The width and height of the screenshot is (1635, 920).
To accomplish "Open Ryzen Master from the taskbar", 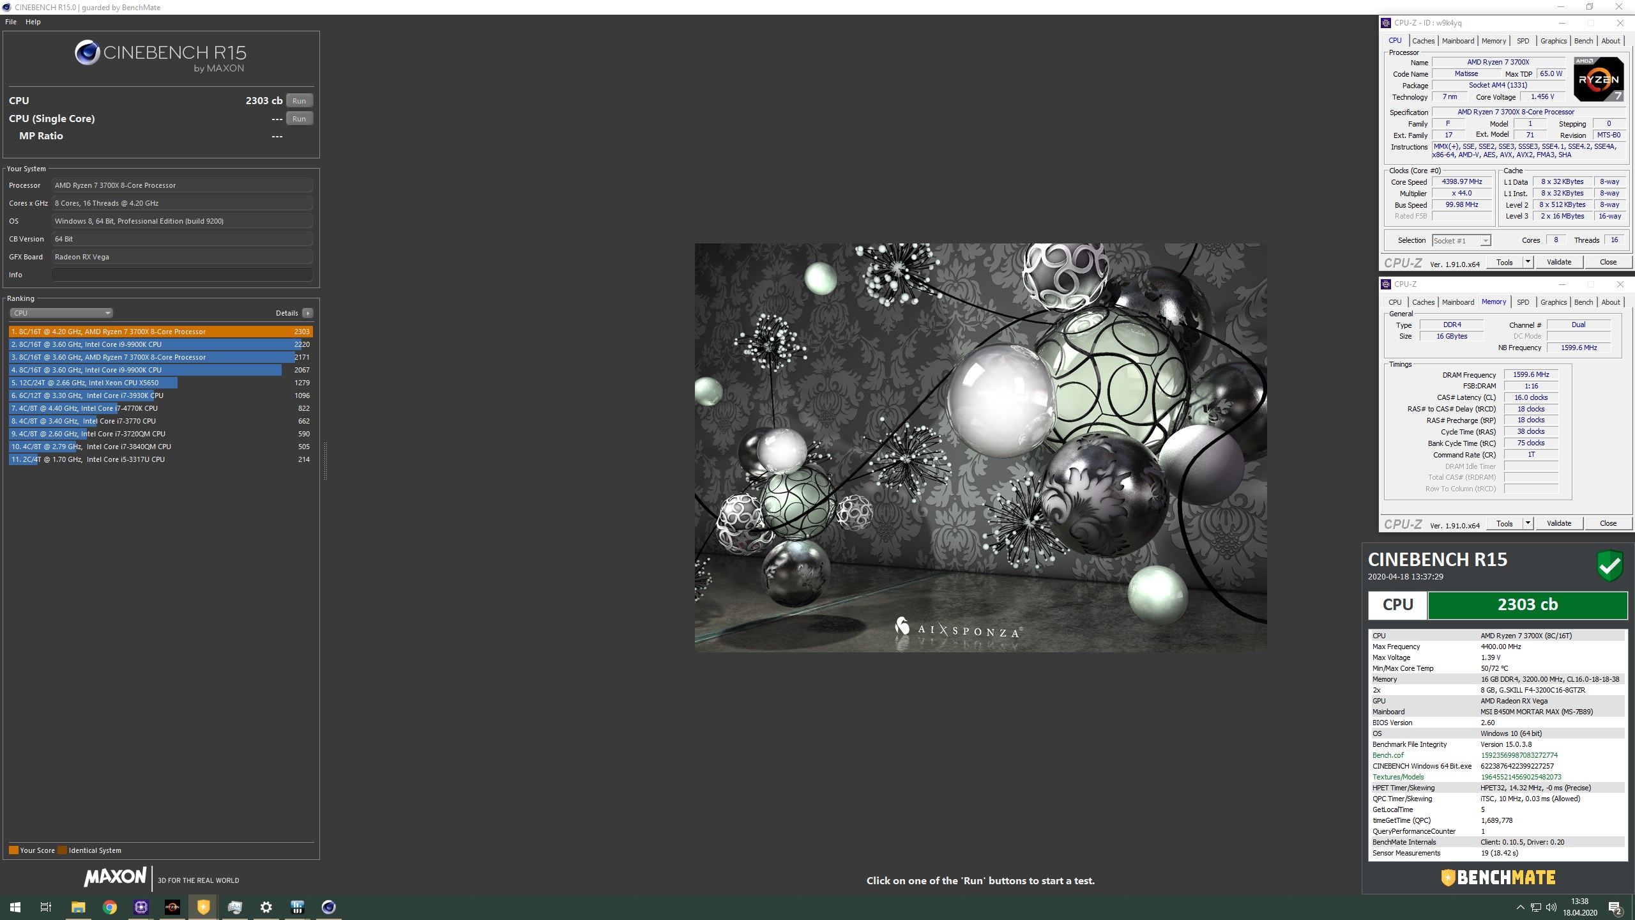I will click(x=172, y=907).
